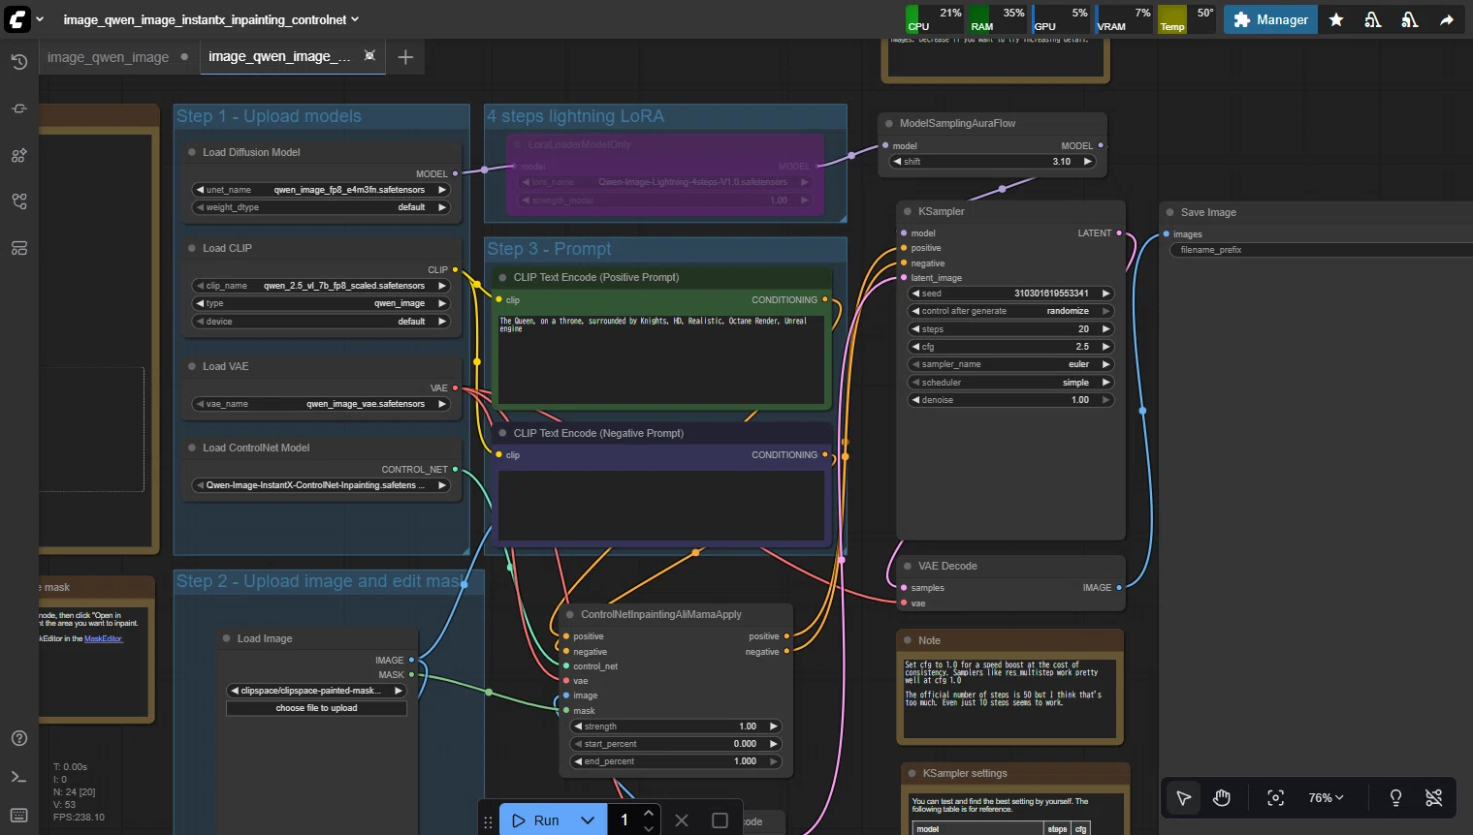Click the star icon beside Manager
1473x835 pixels.
[x=1336, y=19]
